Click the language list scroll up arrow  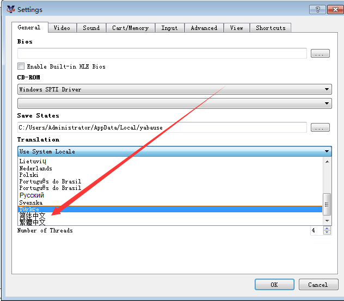coord(327,162)
